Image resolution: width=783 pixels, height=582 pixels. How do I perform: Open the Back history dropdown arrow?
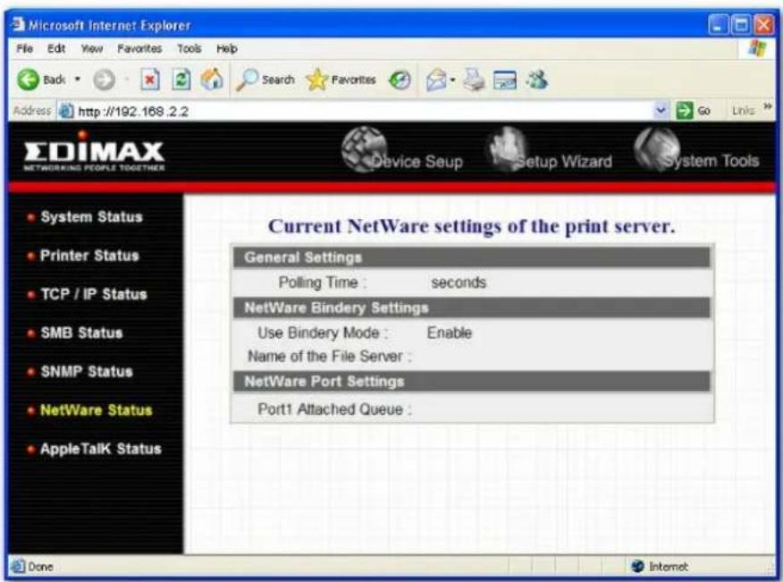pyautogui.click(x=78, y=79)
